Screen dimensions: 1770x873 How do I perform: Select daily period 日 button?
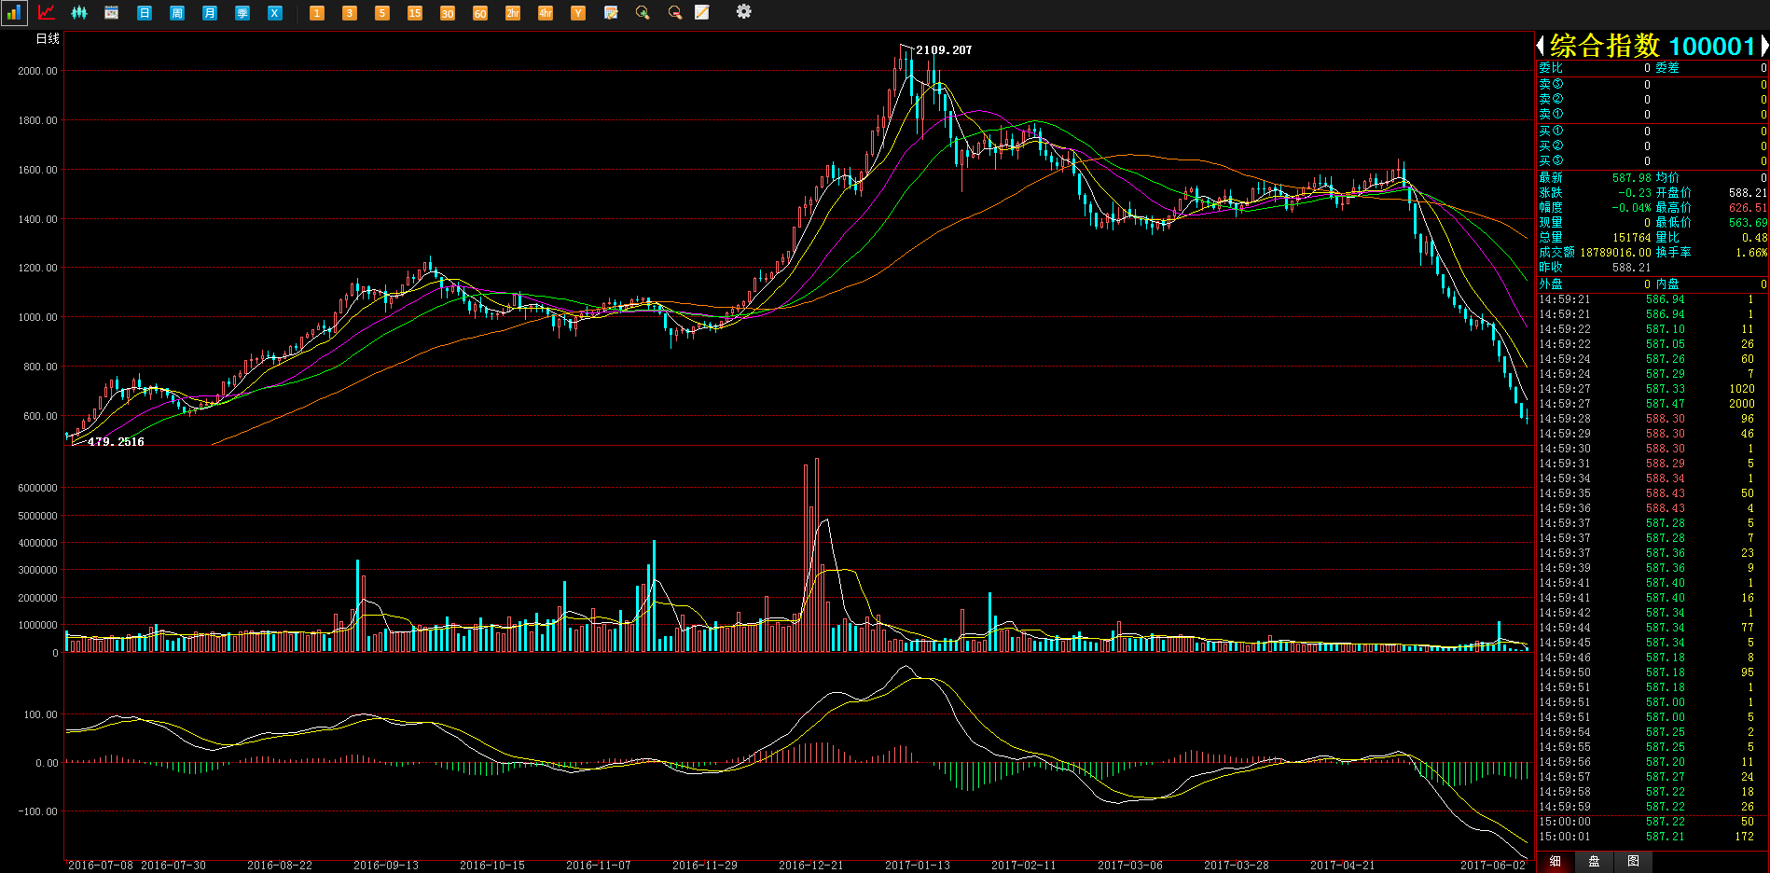[145, 12]
